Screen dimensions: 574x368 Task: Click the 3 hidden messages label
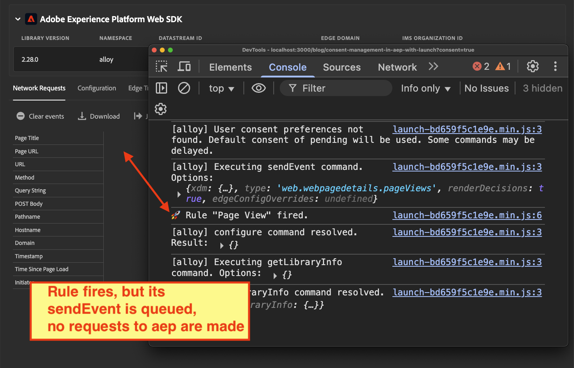click(543, 88)
